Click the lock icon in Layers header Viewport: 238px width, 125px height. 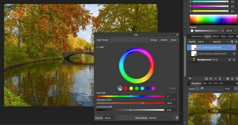[236, 41]
